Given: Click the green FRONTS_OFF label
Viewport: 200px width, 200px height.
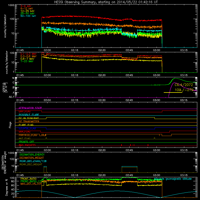Looking at the screenshot, I should pyautogui.click(x=26, y=142).
